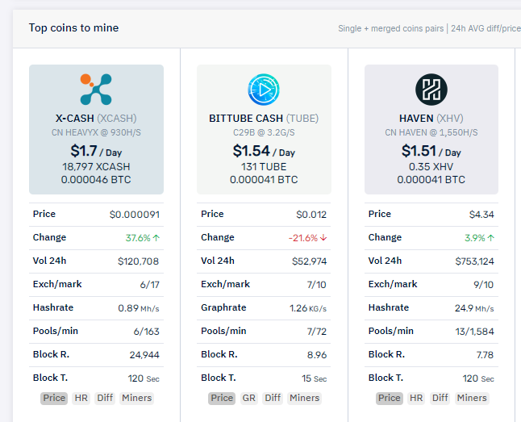This screenshot has height=422, width=521.
Task: Open the HAVEN (XHV) coin title
Action: [431, 119]
